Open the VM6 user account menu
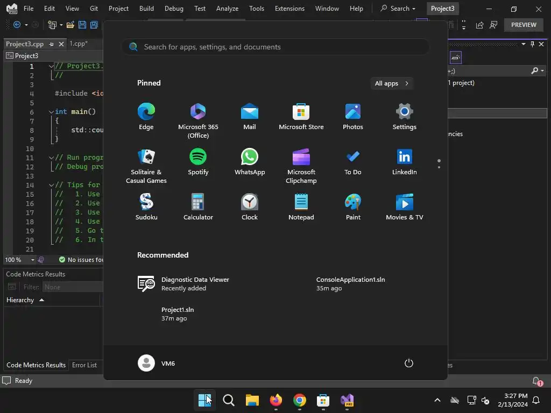 [157, 363]
